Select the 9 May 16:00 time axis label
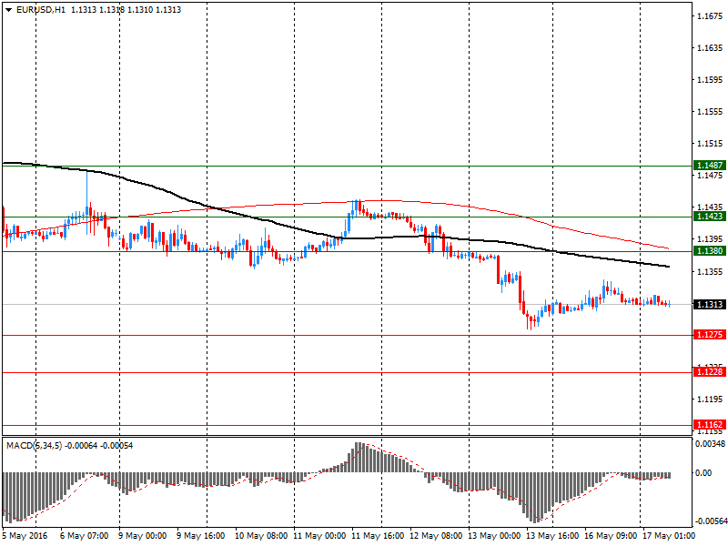Image resolution: width=728 pixels, height=546 pixels. click(x=201, y=536)
